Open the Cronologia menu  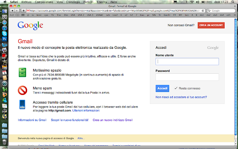click(73, 2)
